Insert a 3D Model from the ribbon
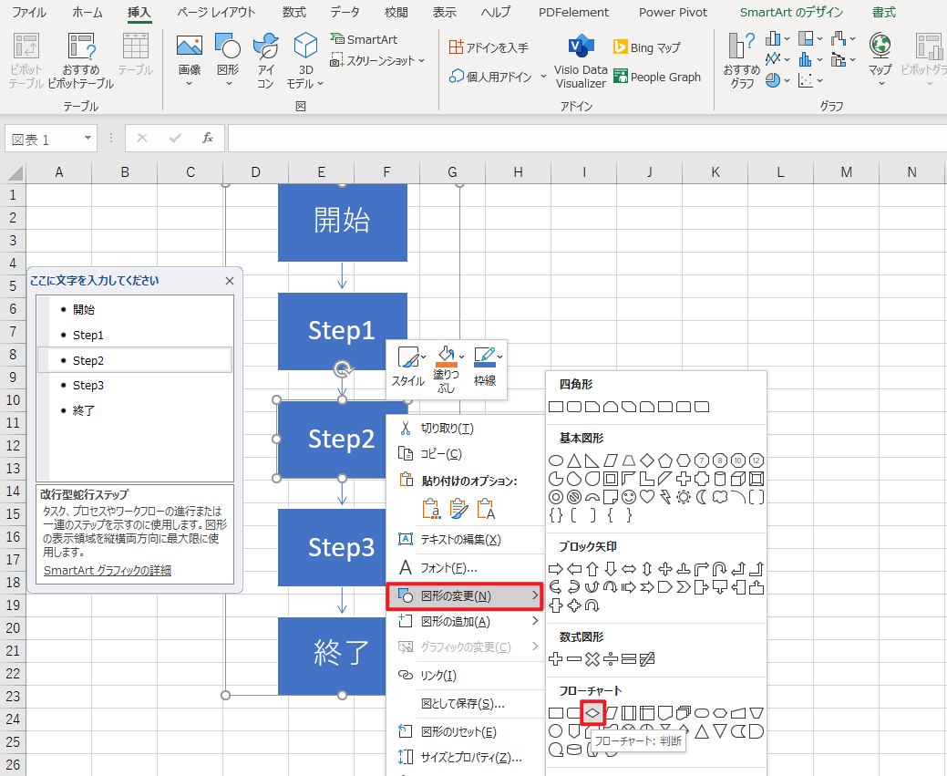Screen dimensions: 947x776 [x=305, y=59]
